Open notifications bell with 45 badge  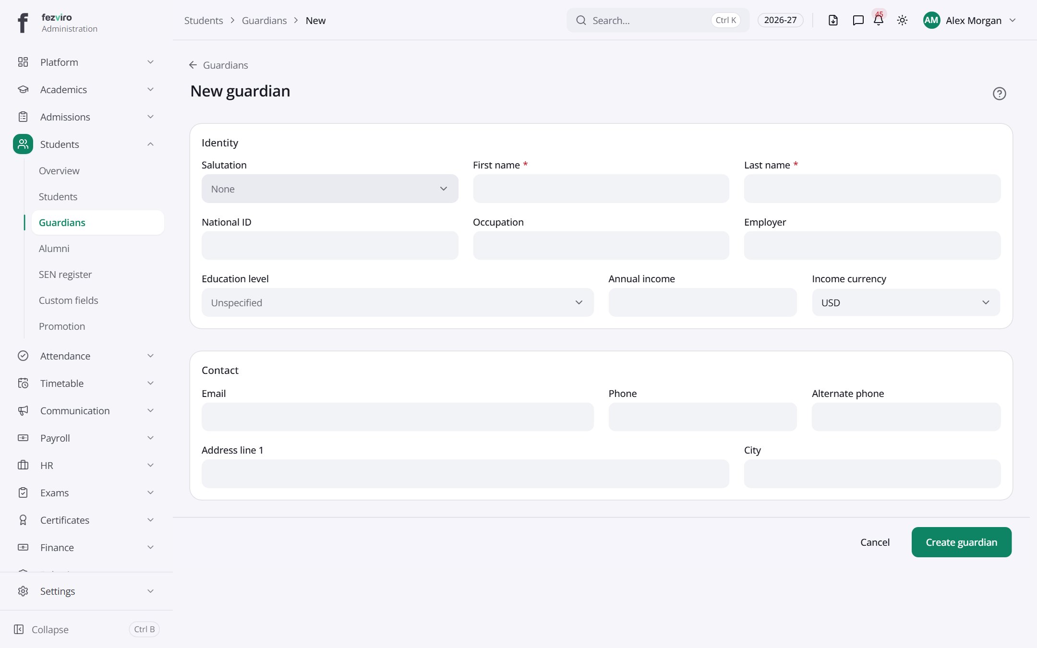(x=879, y=20)
